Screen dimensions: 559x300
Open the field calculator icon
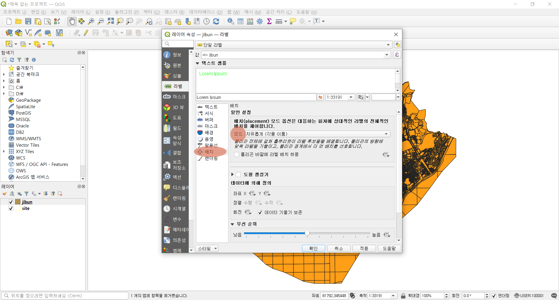250,21
